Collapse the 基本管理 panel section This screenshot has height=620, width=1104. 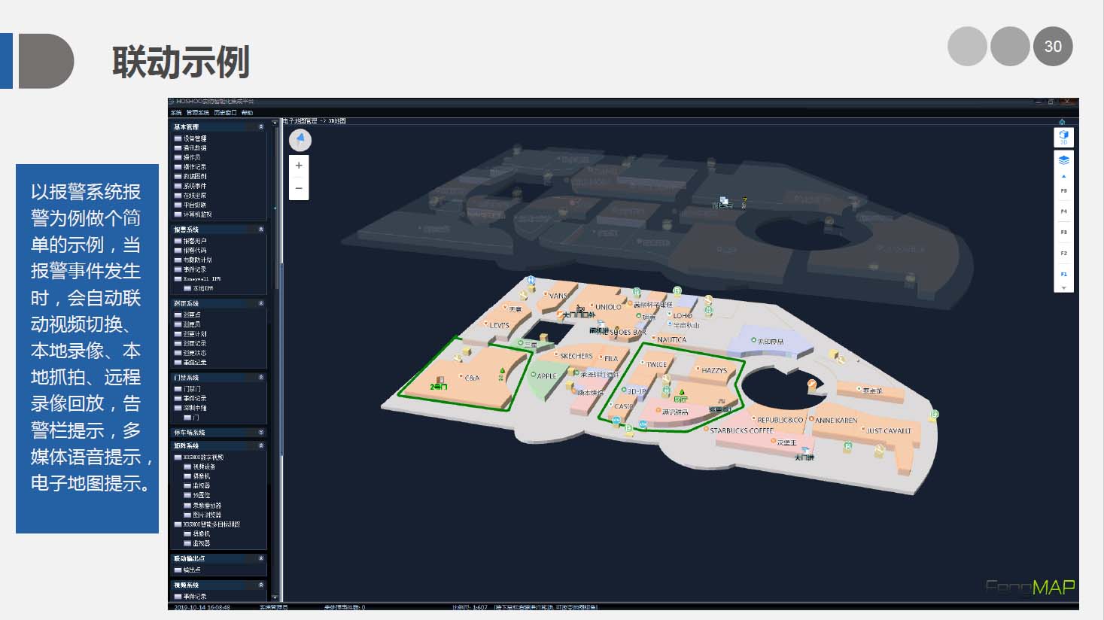[261, 127]
